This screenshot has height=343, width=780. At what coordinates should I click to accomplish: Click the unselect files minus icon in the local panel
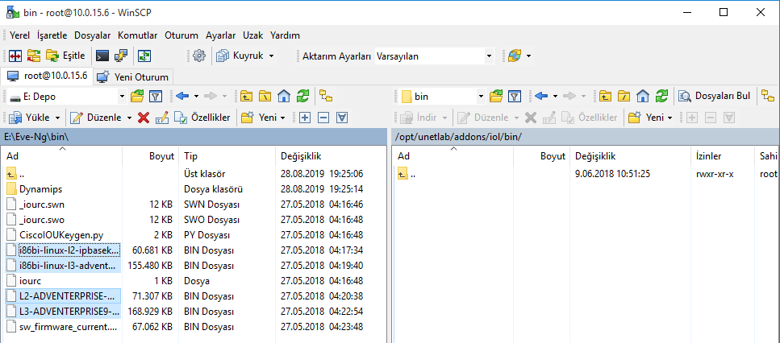(323, 118)
